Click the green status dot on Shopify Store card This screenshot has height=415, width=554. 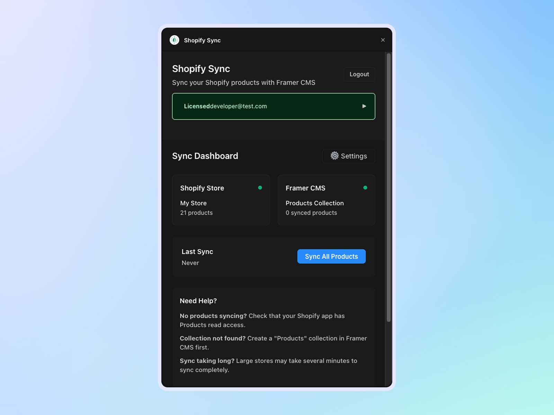tap(260, 188)
